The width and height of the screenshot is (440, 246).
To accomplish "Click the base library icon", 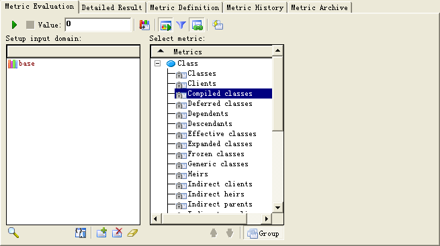I will pyautogui.click(x=13, y=64).
